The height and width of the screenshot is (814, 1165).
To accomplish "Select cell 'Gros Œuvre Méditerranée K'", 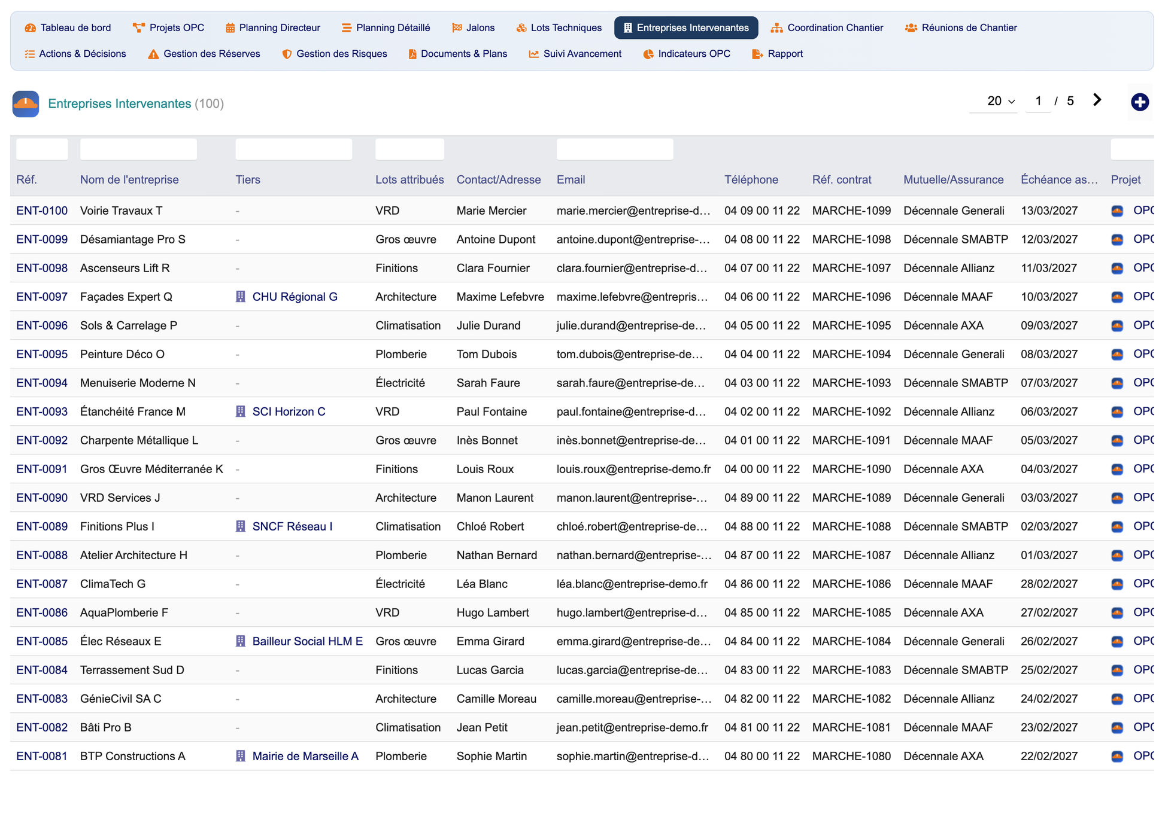I will [151, 469].
